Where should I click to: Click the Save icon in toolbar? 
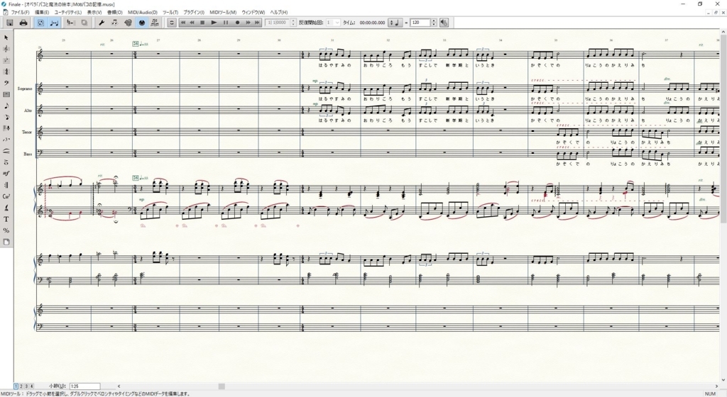pos(9,23)
